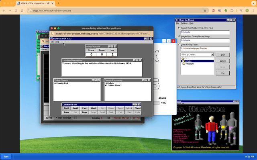The width and height of the screenshot is (257, 160).
Task: Open the Help menu in Goldrush USA
Action: click(x=57, y=42)
